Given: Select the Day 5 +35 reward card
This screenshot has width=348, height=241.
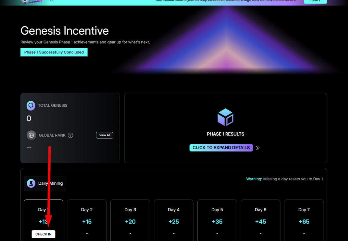Looking at the screenshot, I should point(217,220).
